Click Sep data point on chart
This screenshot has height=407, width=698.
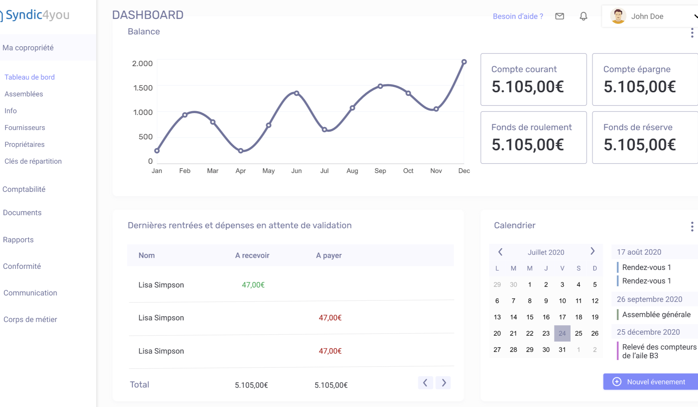[x=380, y=86]
